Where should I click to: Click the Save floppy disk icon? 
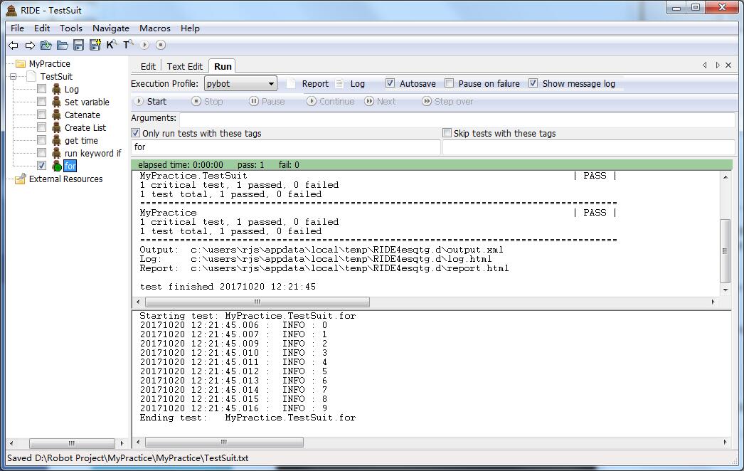click(79, 45)
